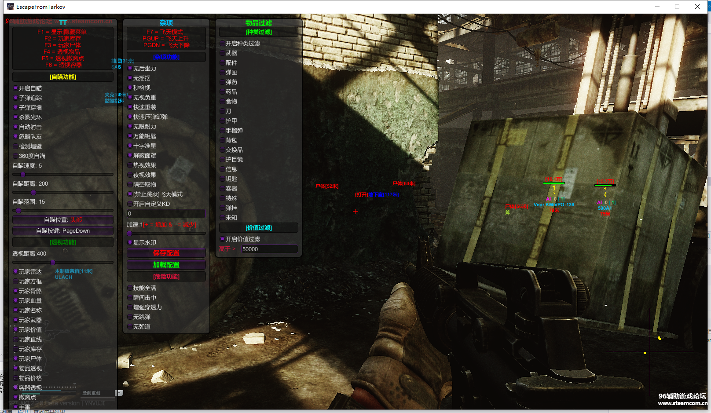Toggle 容器透视 checkbox
The image size is (711, 413).
pyautogui.click(x=16, y=387)
